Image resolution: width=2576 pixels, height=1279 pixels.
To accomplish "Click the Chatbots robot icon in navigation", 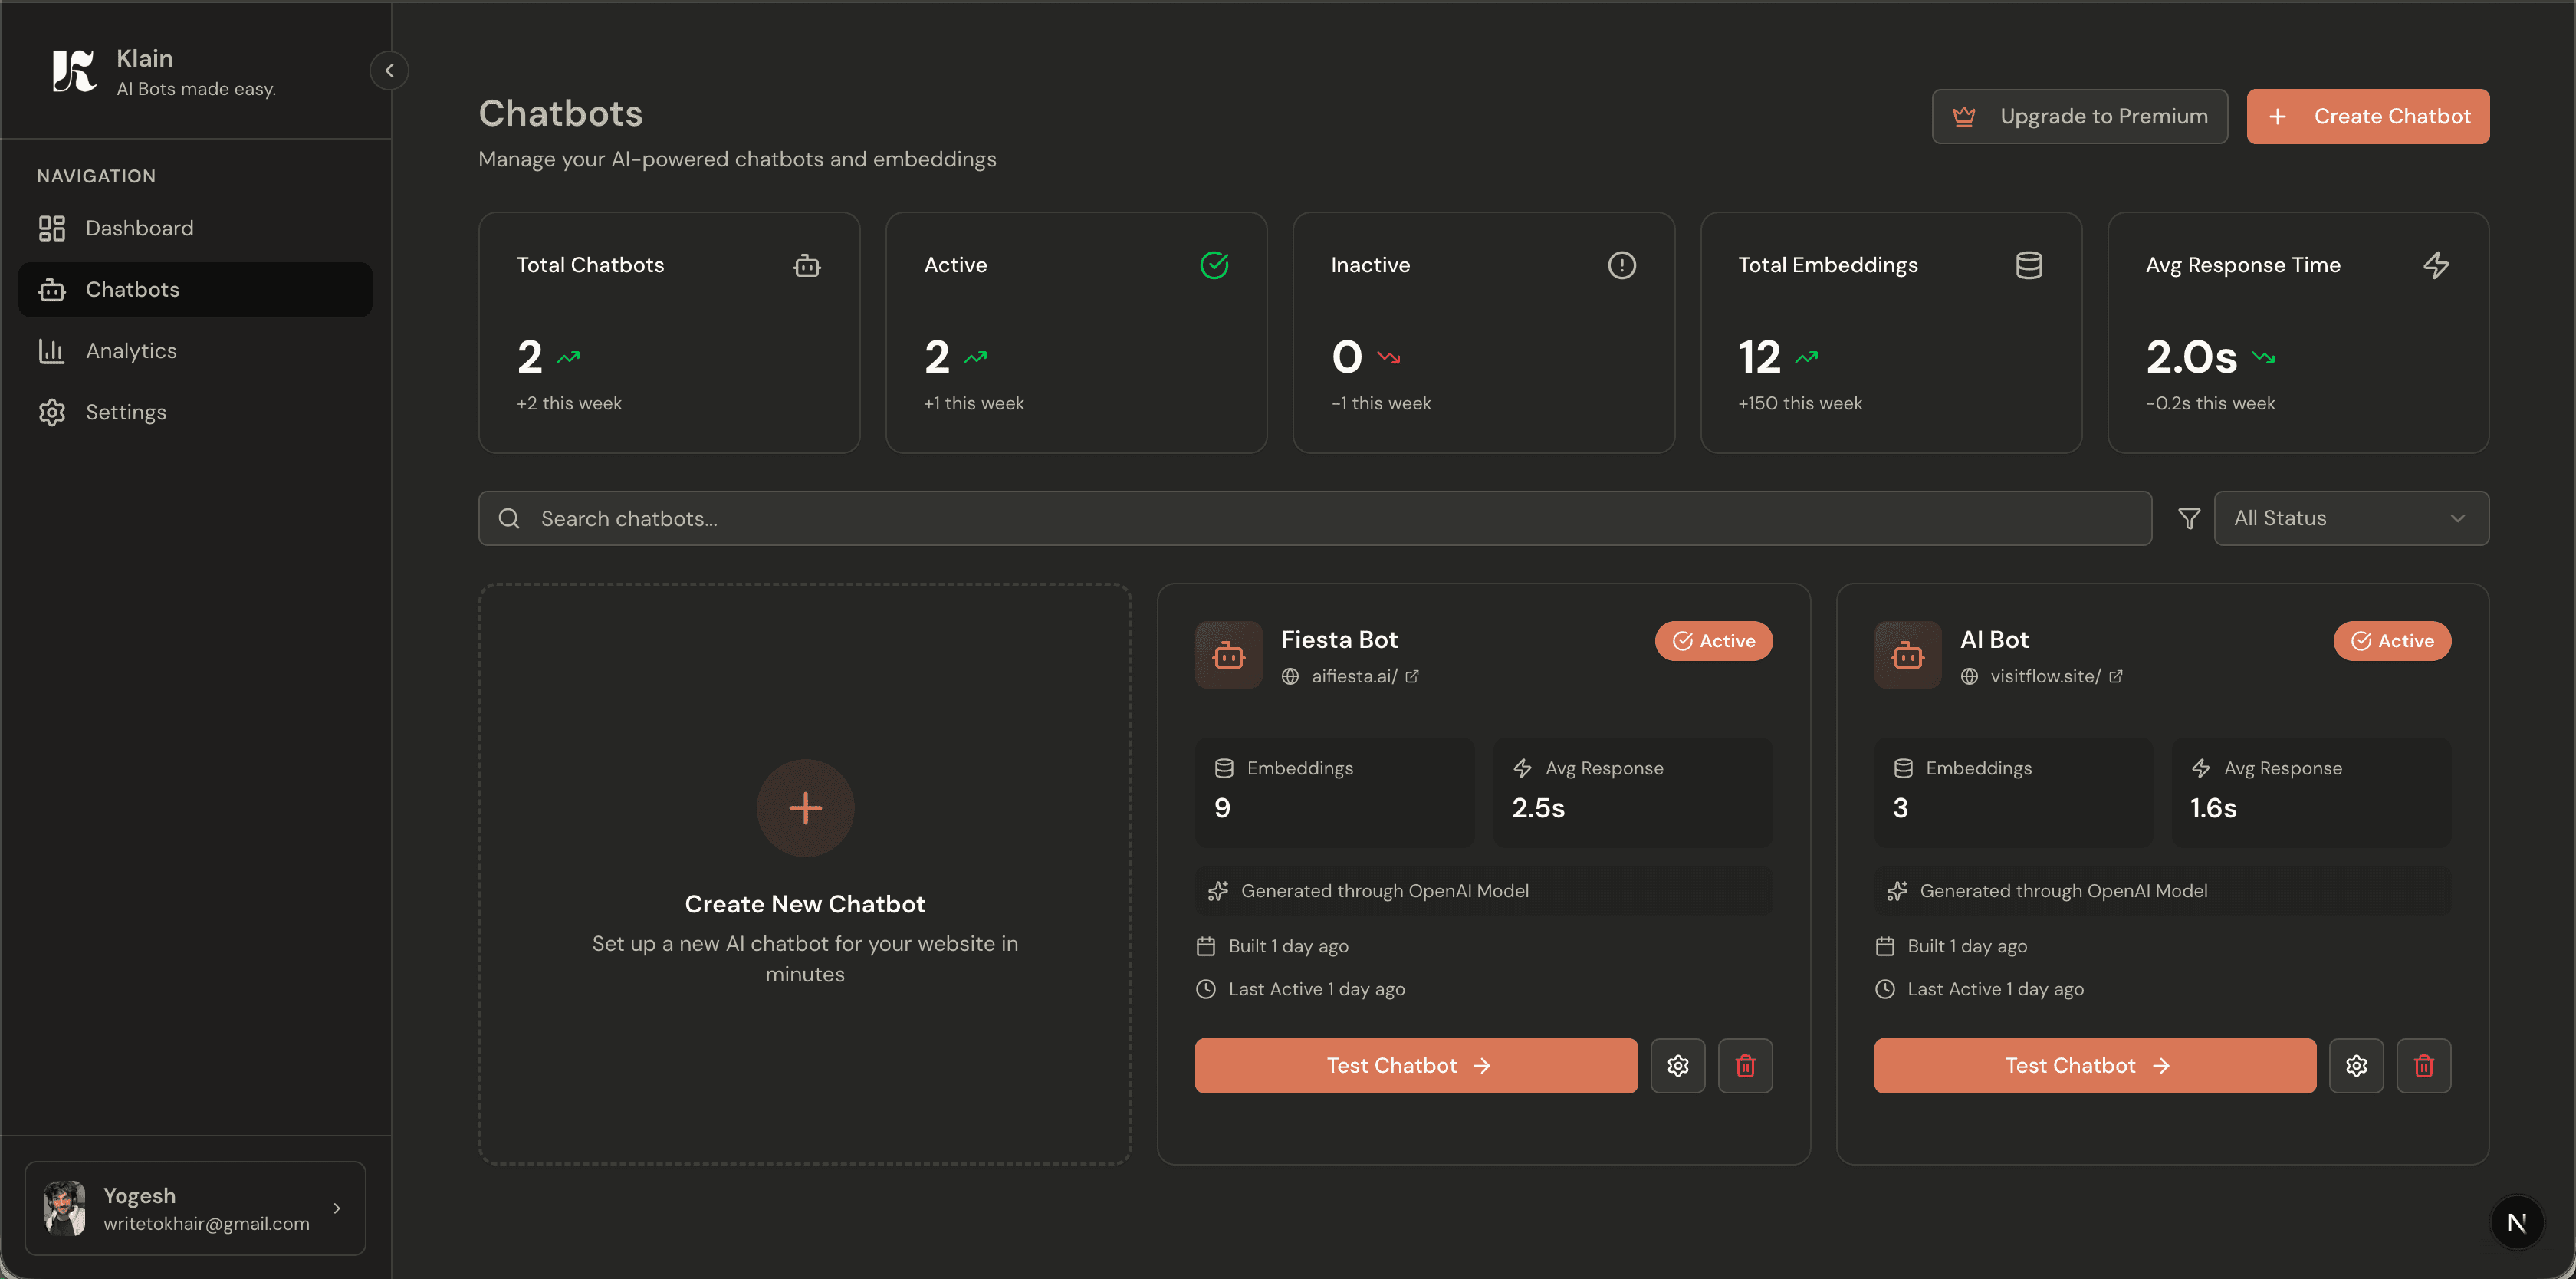I will tap(52, 290).
